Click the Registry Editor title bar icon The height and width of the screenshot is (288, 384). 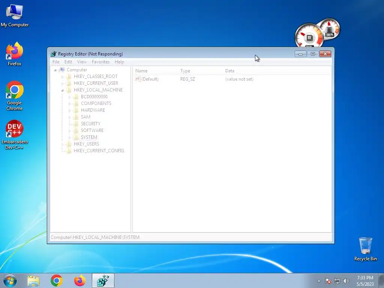point(53,54)
